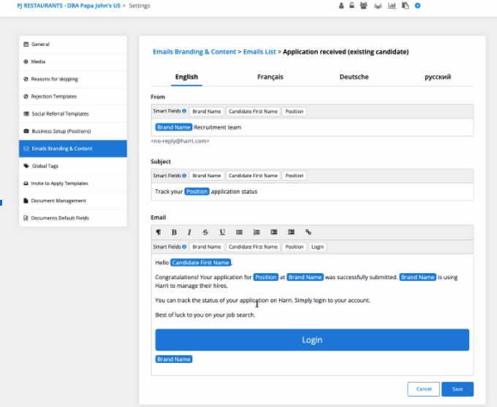The height and width of the screenshot is (407, 497).
Task: Insert Position smart field into Subject
Action: 295,176
